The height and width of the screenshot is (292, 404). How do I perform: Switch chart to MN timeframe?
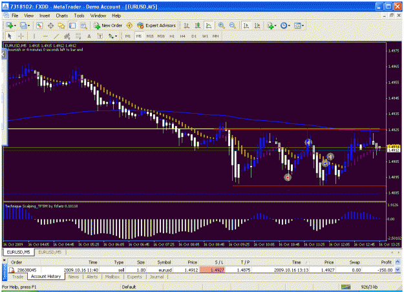pyautogui.click(x=216, y=36)
